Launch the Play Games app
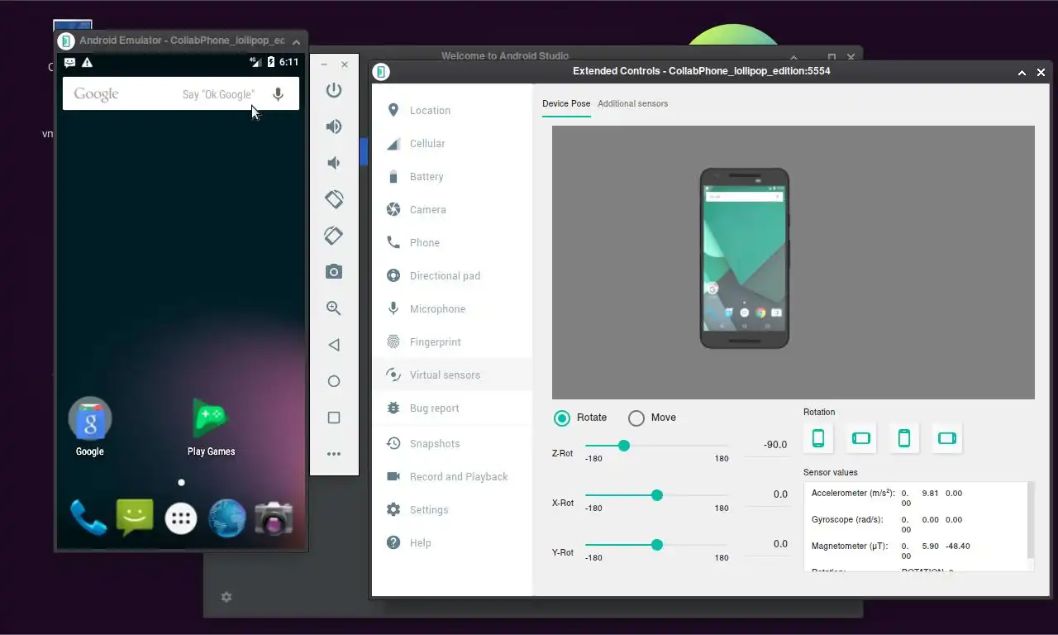This screenshot has height=635, width=1058. (x=211, y=427)
